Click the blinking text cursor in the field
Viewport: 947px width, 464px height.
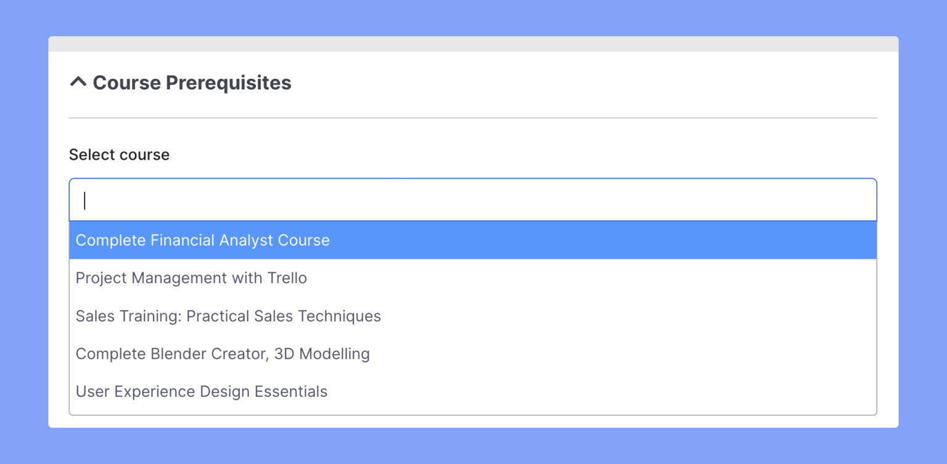point(84,201)
